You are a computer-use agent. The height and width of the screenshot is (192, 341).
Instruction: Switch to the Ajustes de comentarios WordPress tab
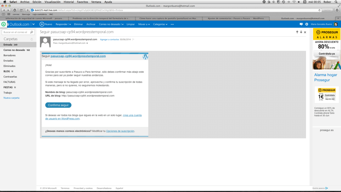point(236,19)
